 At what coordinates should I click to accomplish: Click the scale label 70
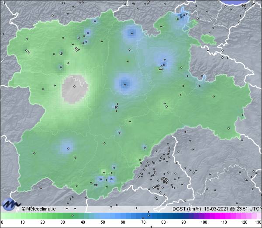click(x=143, y=222)
